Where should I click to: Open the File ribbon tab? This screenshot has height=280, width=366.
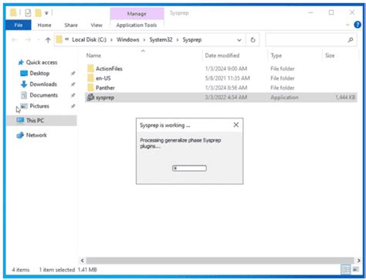[19, 25]
